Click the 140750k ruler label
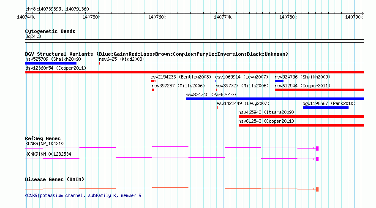 point(91,17)
